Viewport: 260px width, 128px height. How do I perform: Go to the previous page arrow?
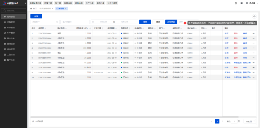click(212, 121)
